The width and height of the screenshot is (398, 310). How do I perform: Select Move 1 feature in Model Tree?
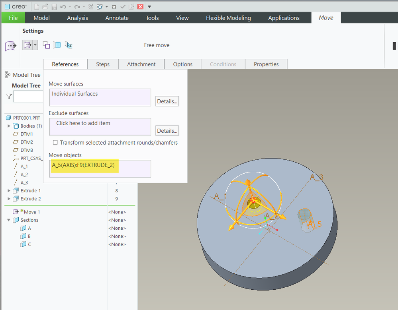[32, 212]
